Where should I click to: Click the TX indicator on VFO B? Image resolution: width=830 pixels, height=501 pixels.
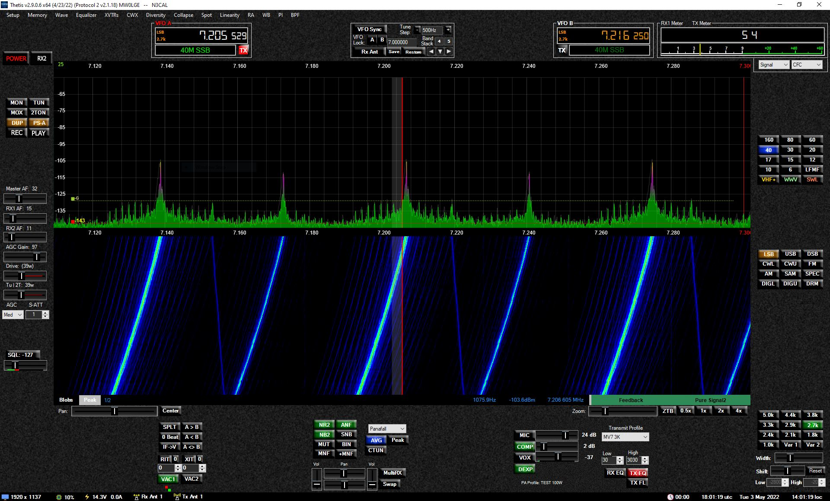coord(562,50)
